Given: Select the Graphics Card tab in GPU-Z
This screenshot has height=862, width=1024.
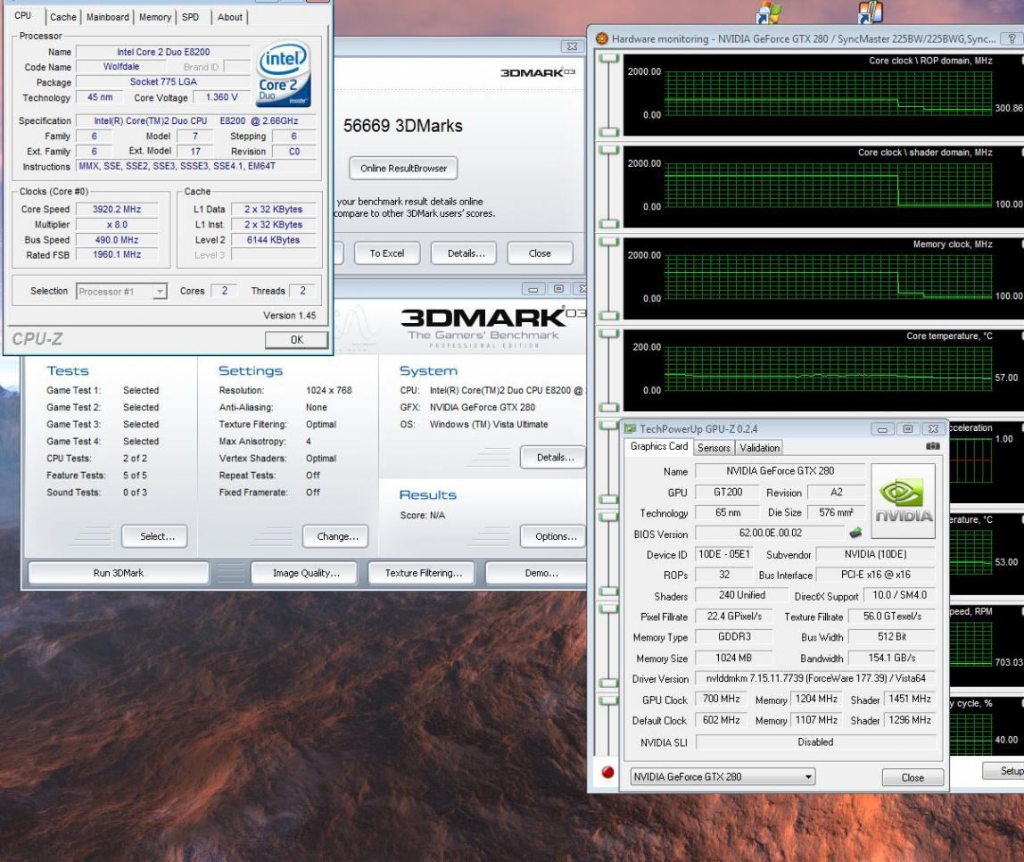Looking at the screenshot, I should [659, 446].
